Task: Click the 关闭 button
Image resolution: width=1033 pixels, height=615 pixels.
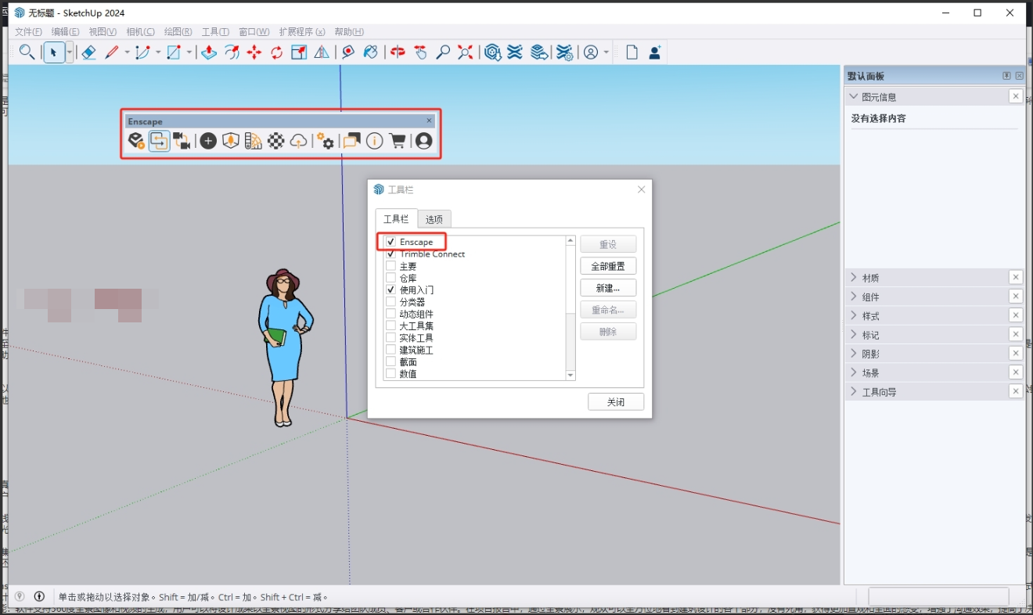Action: point(616,402)
